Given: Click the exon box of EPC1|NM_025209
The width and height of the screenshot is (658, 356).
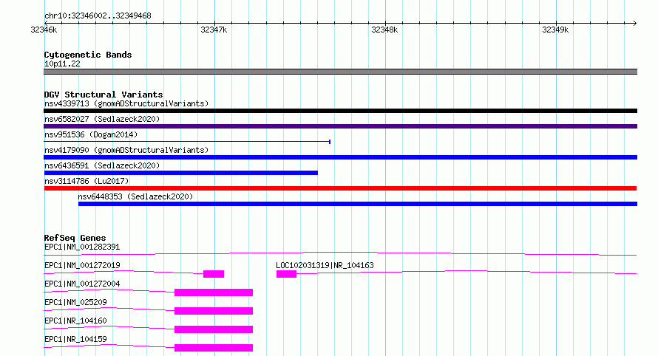Looking at the screenshot, I should (x=214, y=311).
